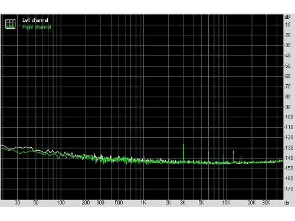
Task: Click the 30 frequency axis label
Action: 18,203
